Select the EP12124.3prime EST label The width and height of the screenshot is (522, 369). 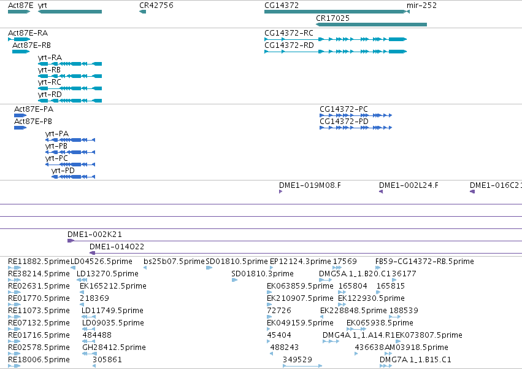[x=301, y=262]
